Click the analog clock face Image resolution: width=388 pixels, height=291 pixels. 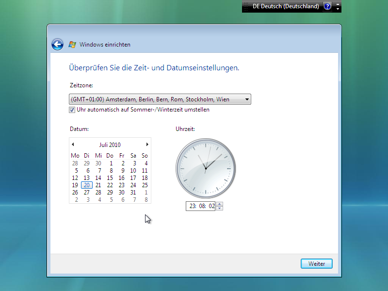[206, 168]
